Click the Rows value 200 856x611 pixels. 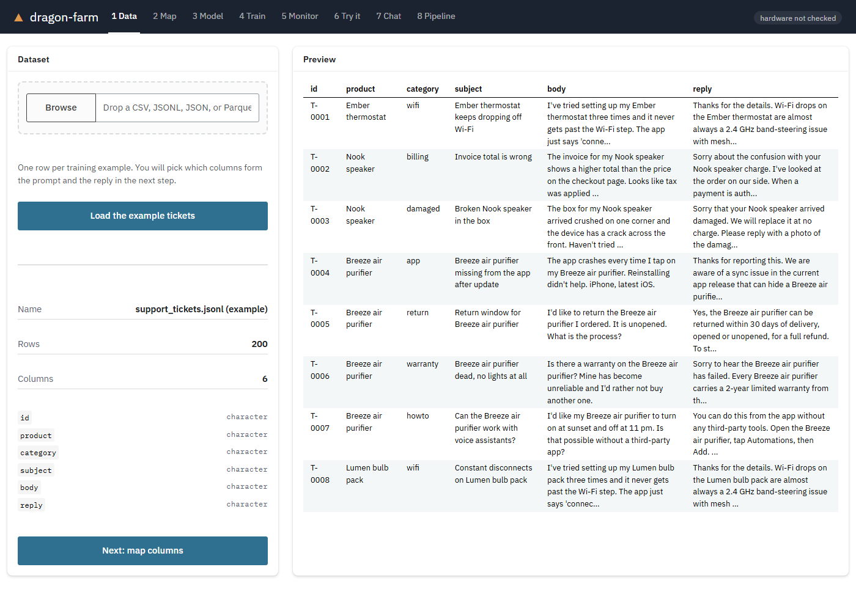pos(259,344)
